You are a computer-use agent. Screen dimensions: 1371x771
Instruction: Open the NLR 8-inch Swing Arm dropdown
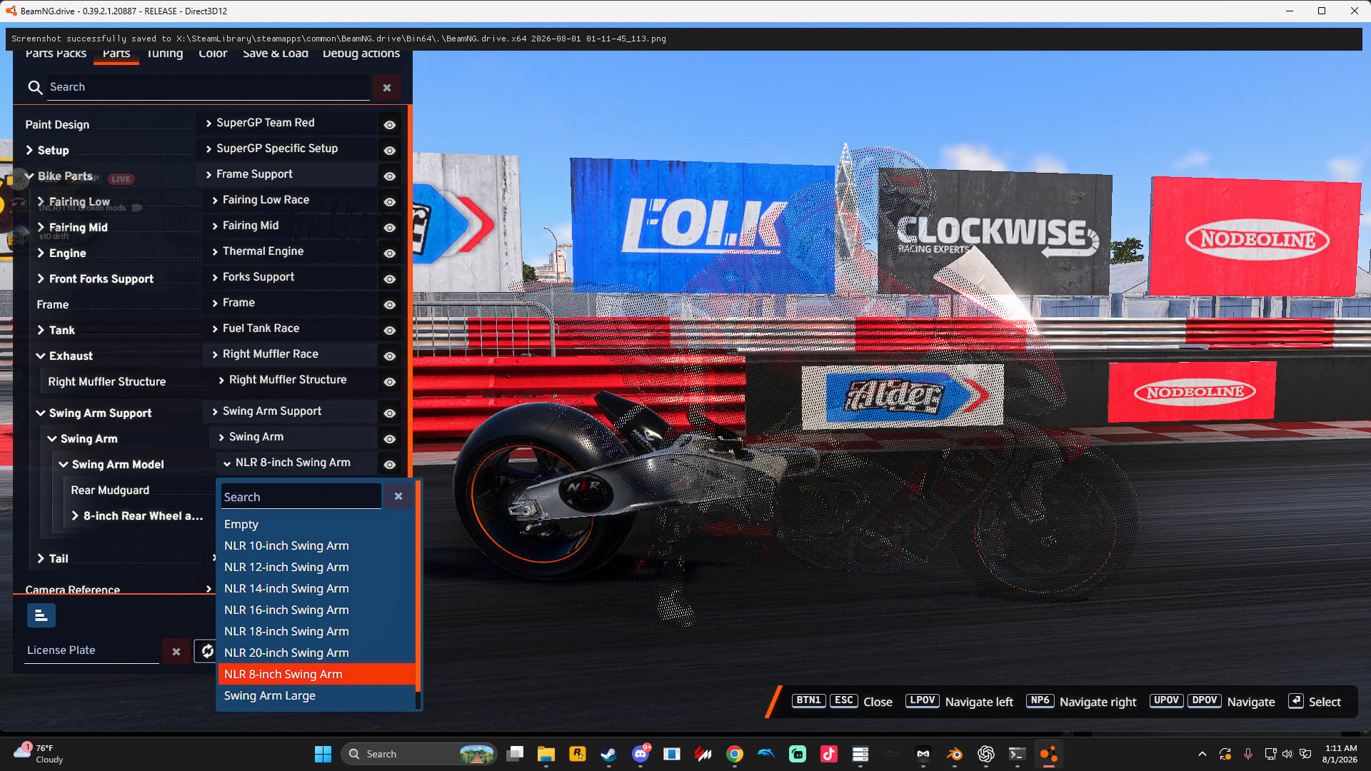pos(296,463)
